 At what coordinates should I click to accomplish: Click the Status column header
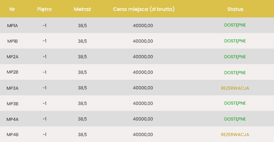click(x=235, y=9)
